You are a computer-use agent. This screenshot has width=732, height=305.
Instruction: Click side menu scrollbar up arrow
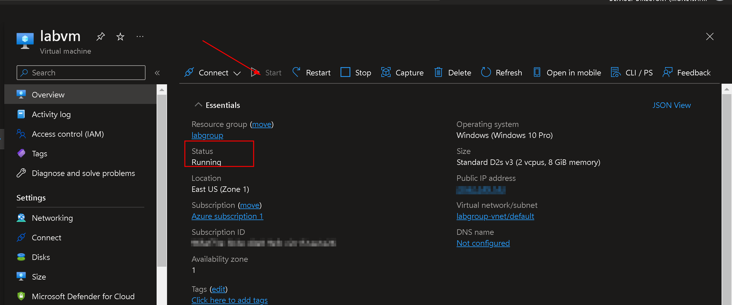coord(162,90)
